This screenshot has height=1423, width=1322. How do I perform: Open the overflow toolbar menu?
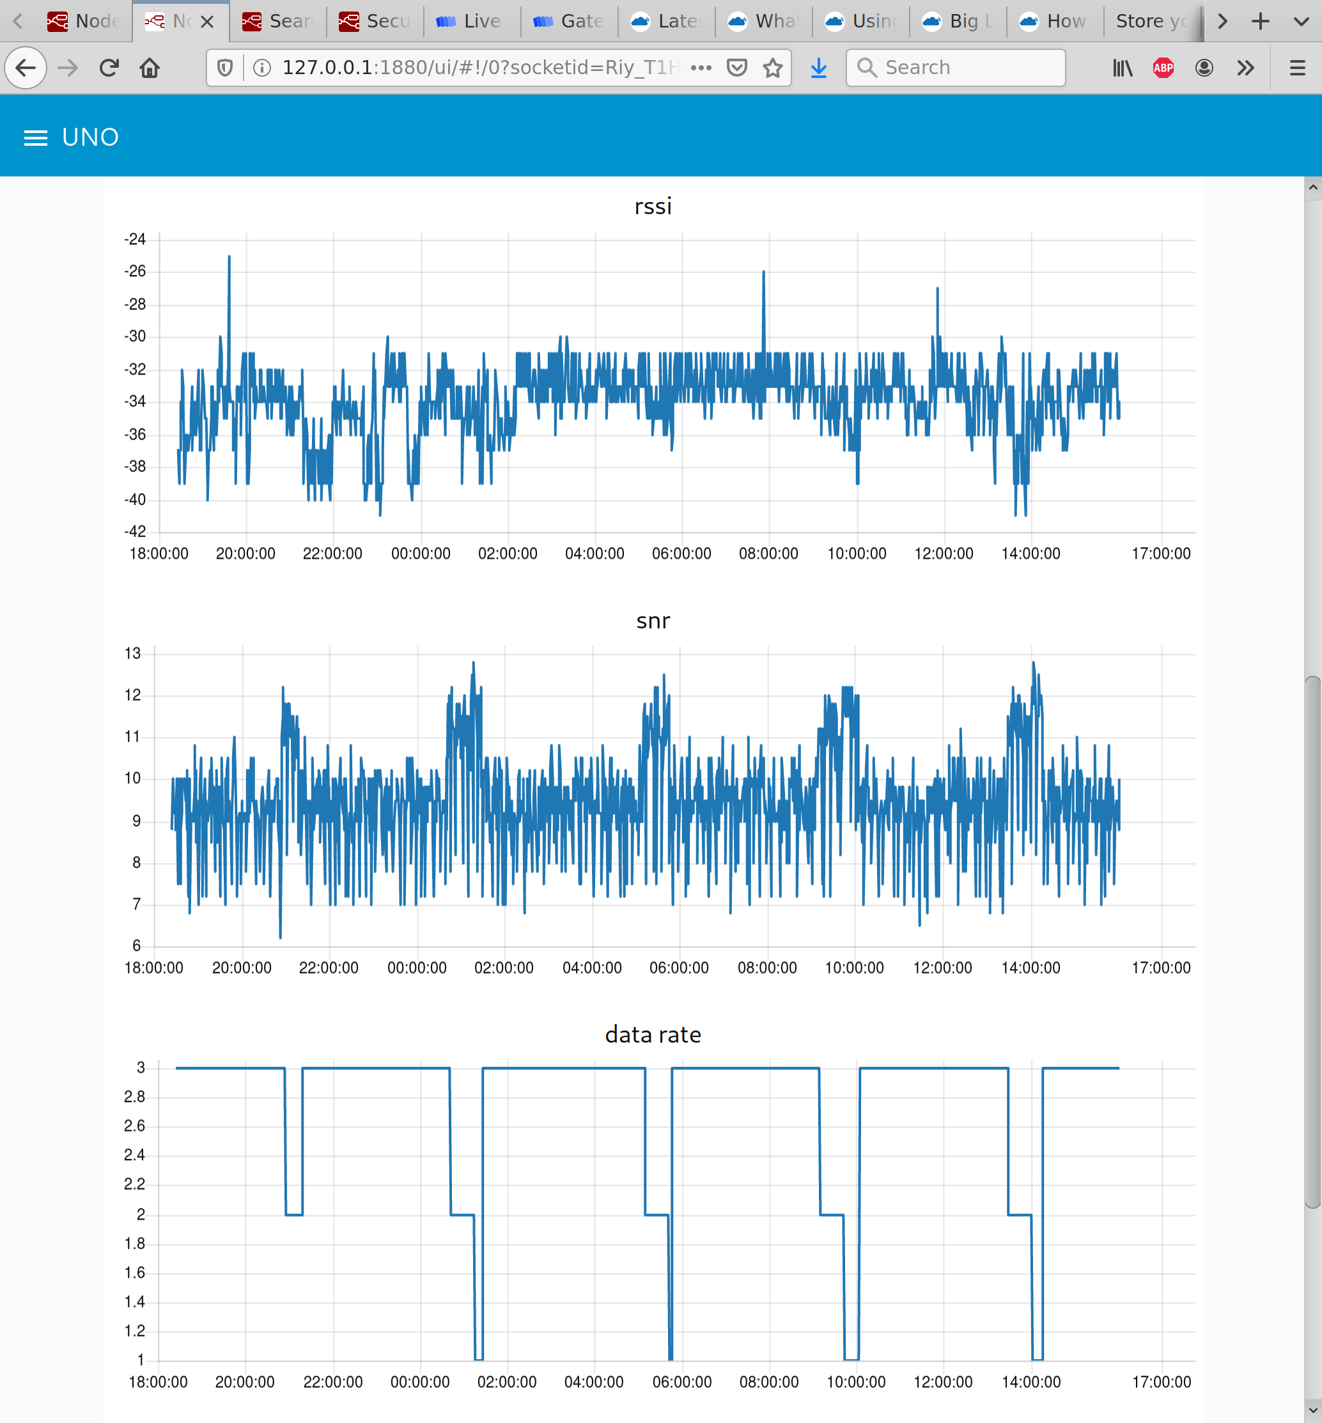[1245, 67]
